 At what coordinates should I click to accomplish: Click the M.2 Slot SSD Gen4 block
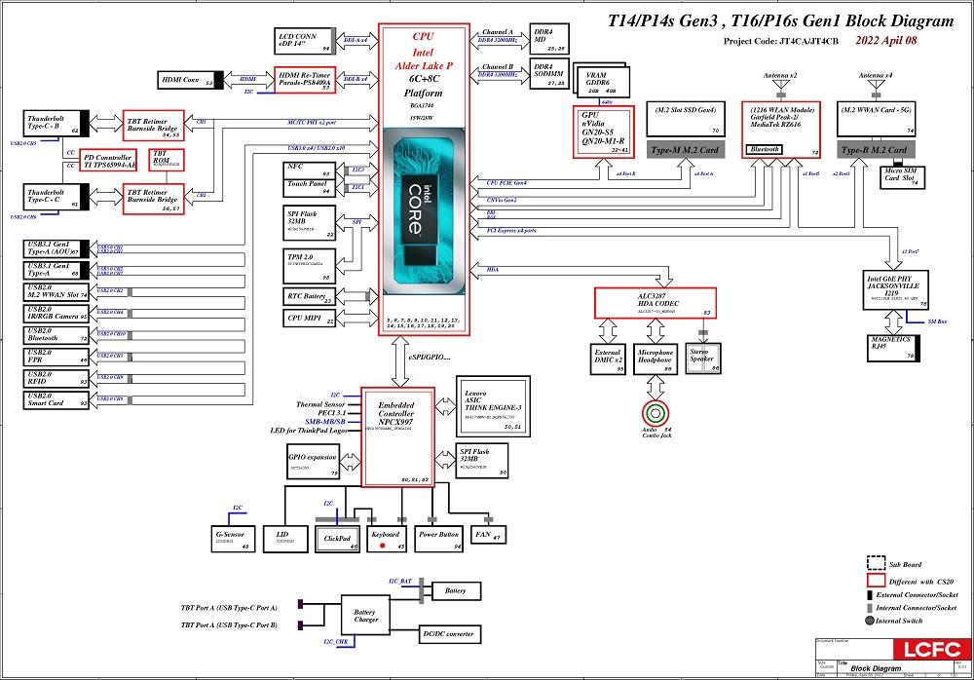(685, 120)
